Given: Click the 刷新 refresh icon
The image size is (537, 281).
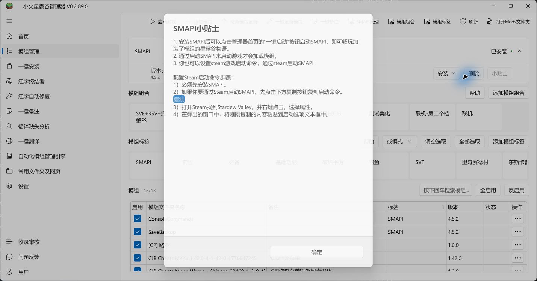Looking at the screenshot, I should pyautogui.click(x=463, y=22).
